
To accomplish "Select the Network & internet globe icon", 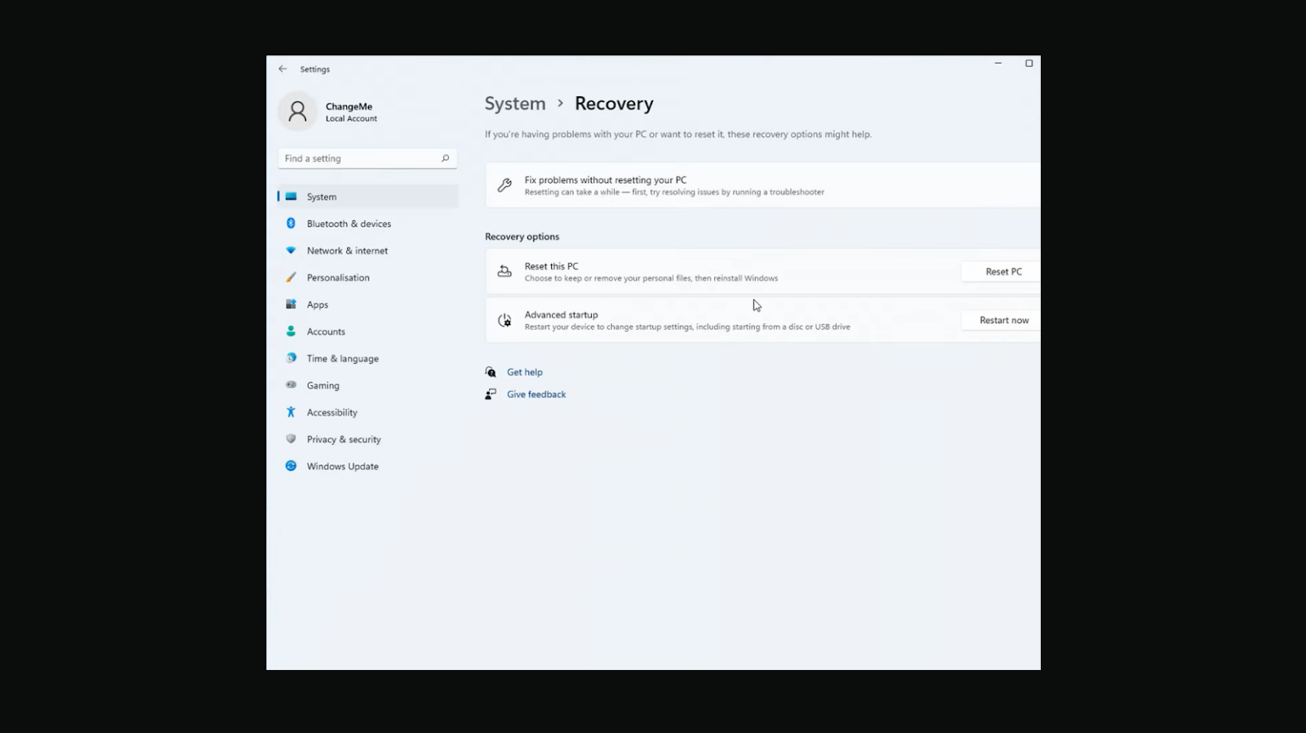I will 292,250.
